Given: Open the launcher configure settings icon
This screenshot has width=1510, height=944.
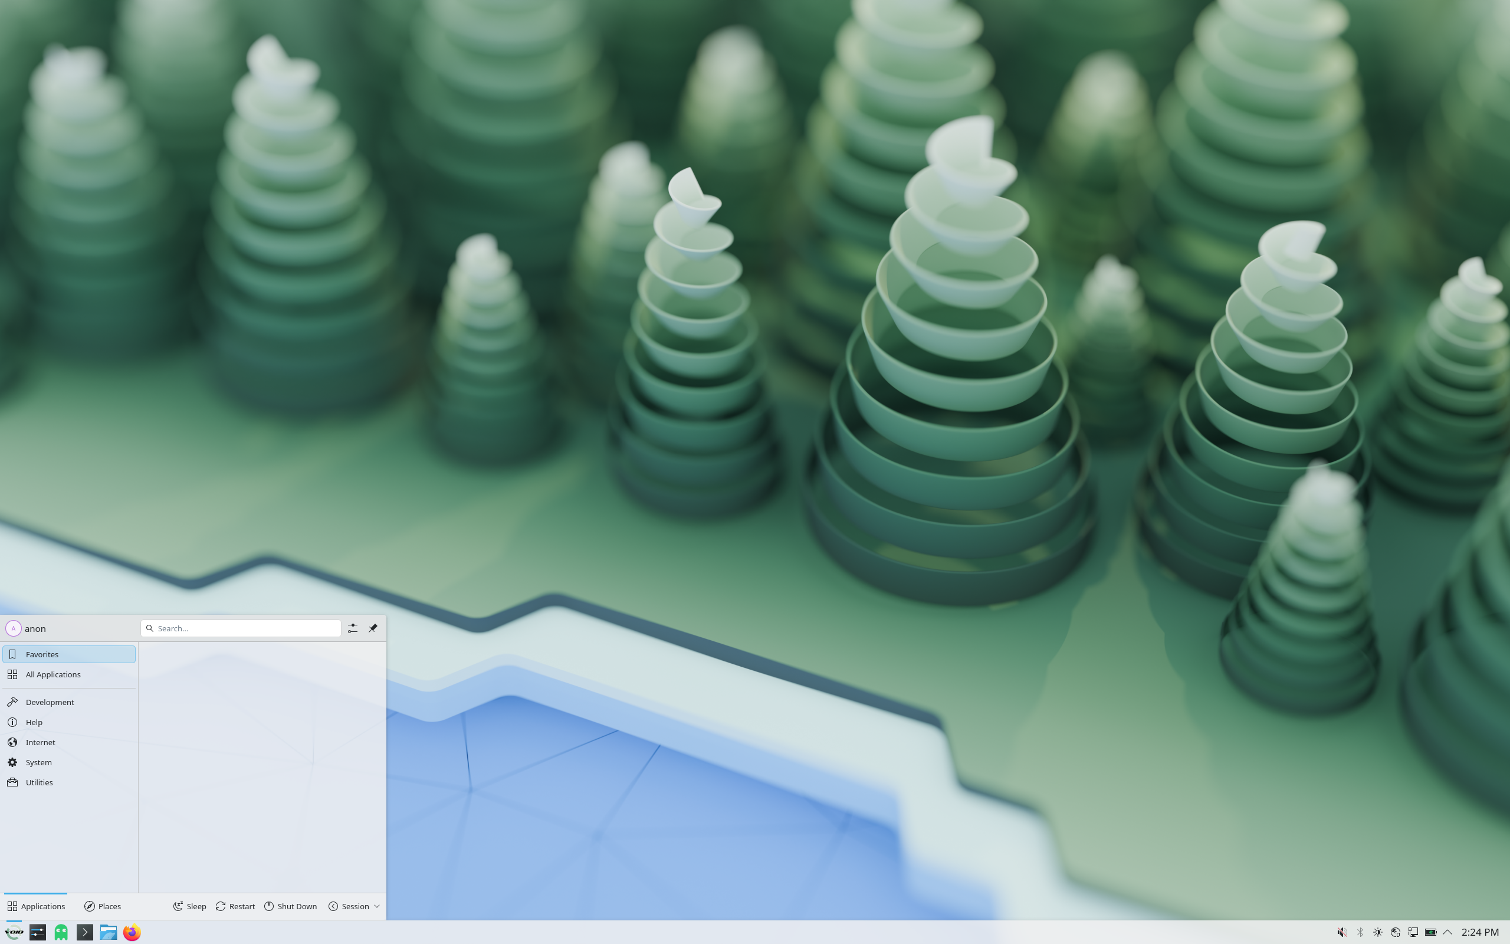Looking at the screenshot, I should click(353, 628).
